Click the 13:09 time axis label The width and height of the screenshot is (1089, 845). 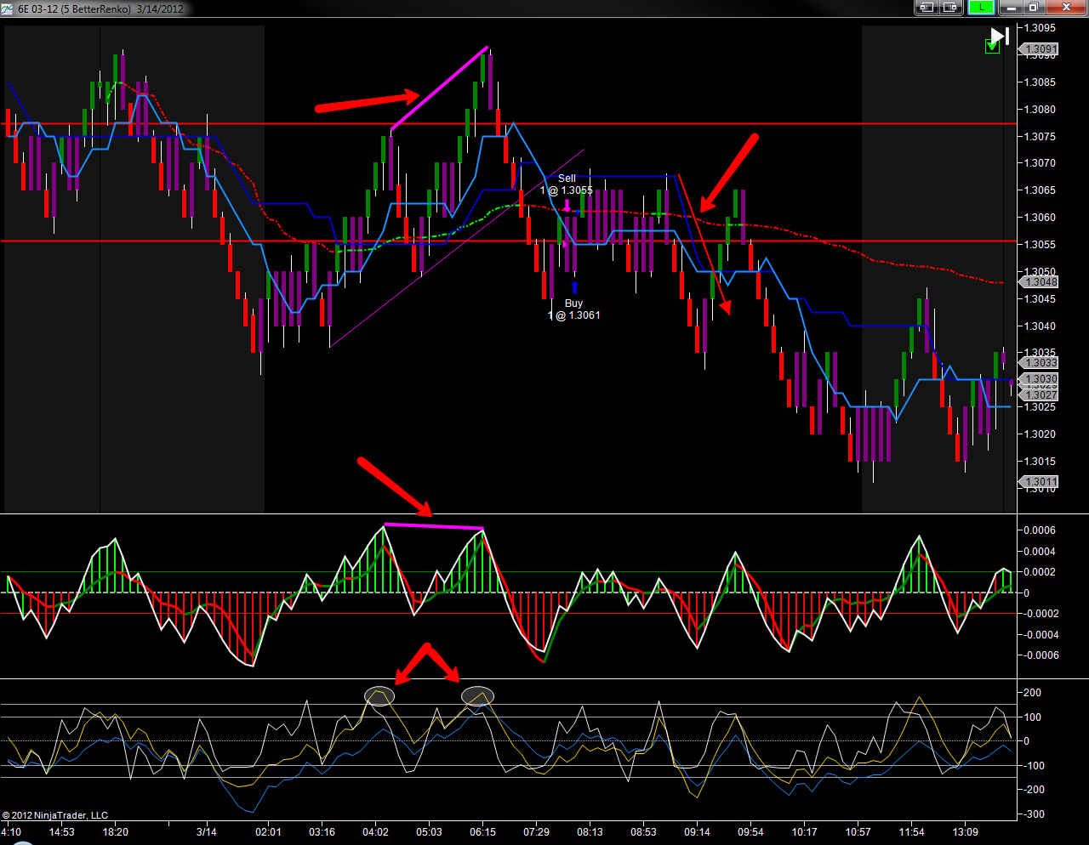[x=965, y=832]
